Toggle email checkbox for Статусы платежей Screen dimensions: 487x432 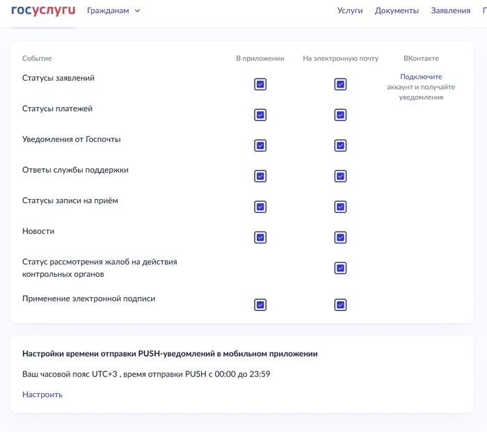340,115
